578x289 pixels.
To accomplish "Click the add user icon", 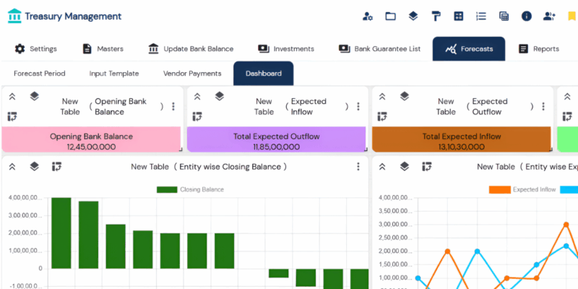I will [x=550, y=16].
